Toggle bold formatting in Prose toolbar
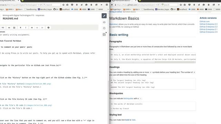 coord(21,28)
